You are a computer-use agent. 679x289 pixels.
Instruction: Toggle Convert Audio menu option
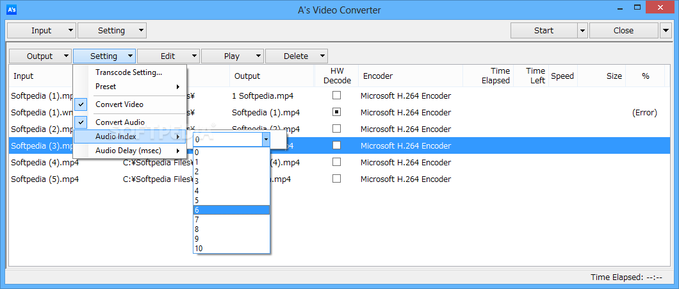[x=129, y=122]
